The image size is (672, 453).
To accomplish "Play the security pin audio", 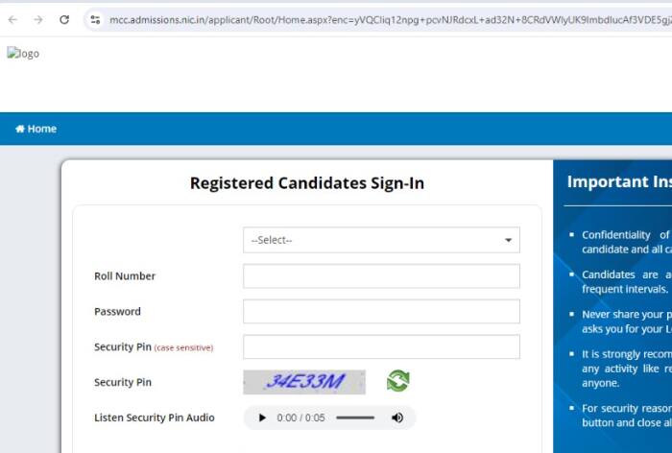I will (262, 417).
